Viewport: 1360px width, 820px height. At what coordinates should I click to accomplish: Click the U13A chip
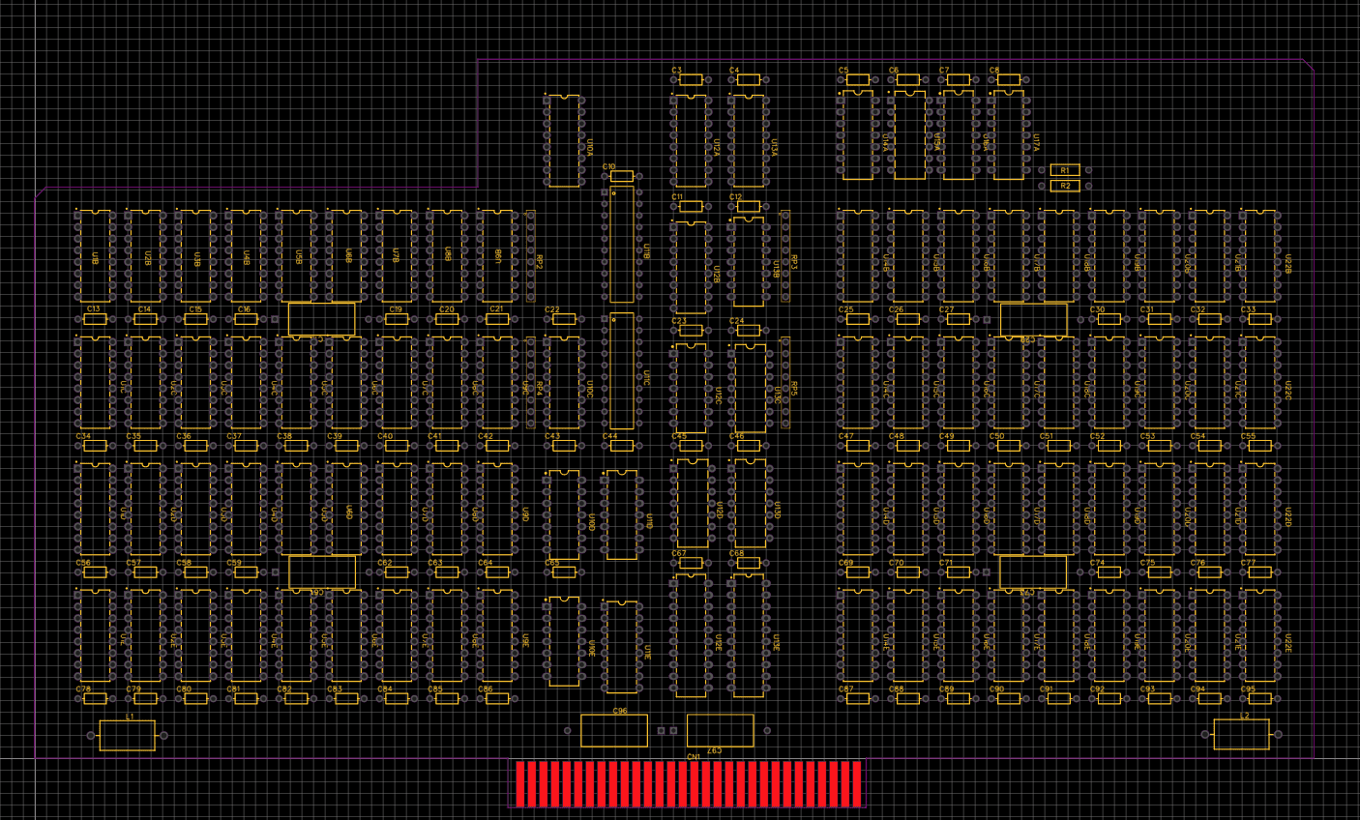tap(749, 141)
